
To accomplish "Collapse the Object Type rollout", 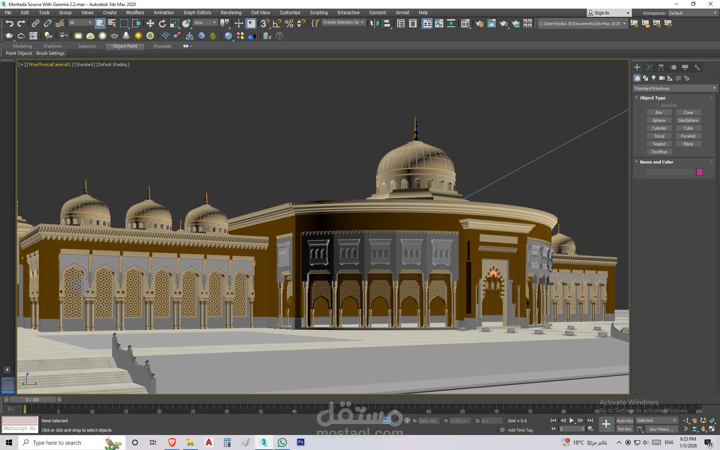I will 652,98.
